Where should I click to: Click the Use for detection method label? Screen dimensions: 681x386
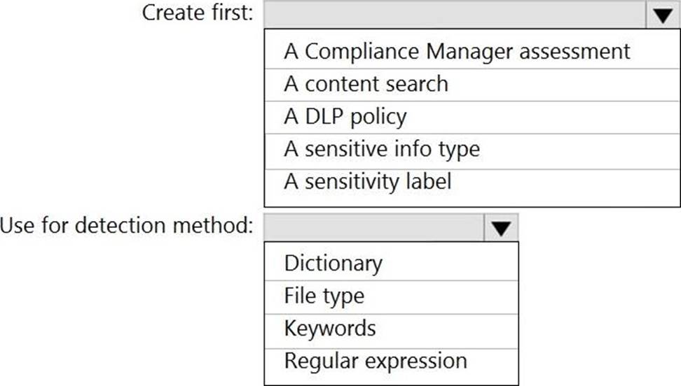pos(127,226)
